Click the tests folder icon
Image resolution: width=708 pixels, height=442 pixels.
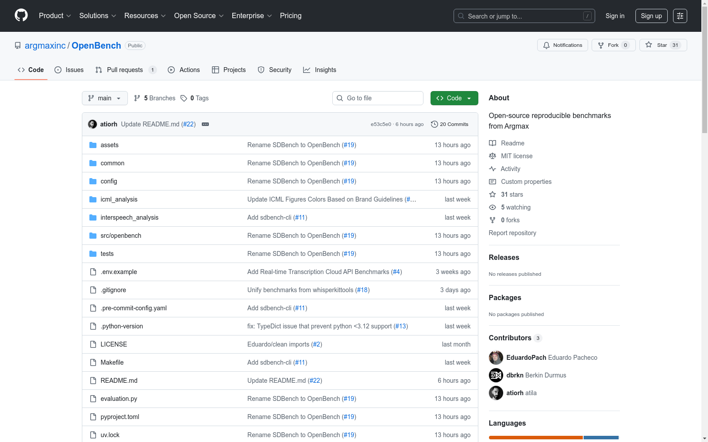[x=93, y=254]
